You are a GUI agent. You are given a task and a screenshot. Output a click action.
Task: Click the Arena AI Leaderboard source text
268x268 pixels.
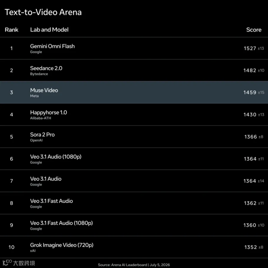(x=129, y=265)
